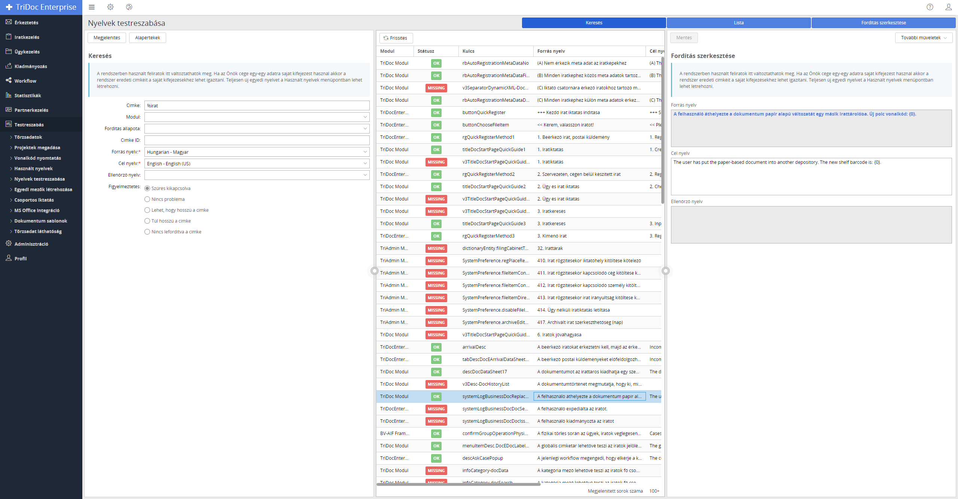Open Workflow from the sidebar
Screen dimensions: 958x499
(25, 81)
